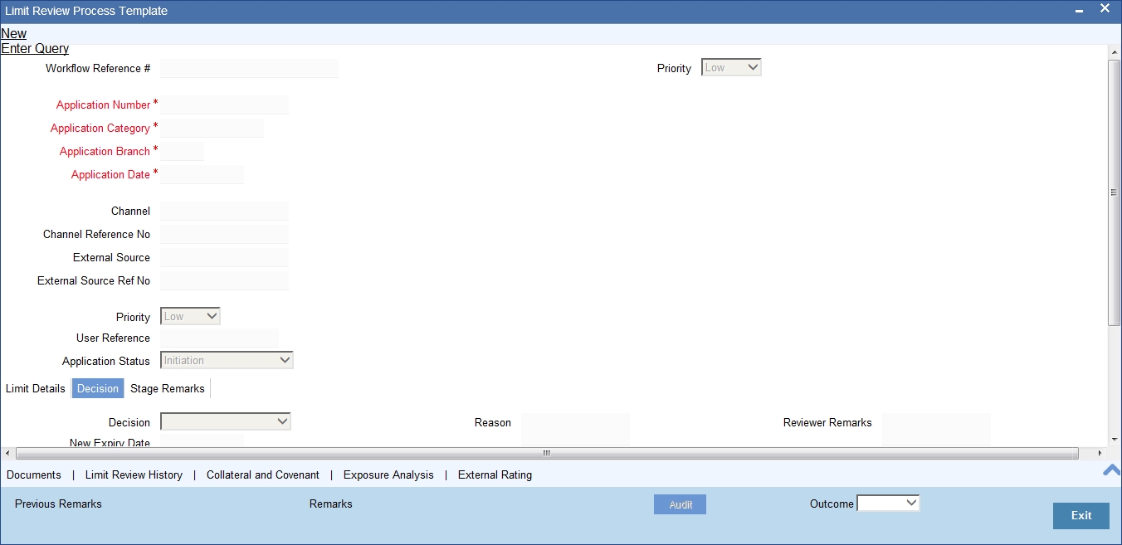Minimize the Limit Review Process window
Image resolution: width=1122 pixels, height=545 pixels.
click(1079, 11)
